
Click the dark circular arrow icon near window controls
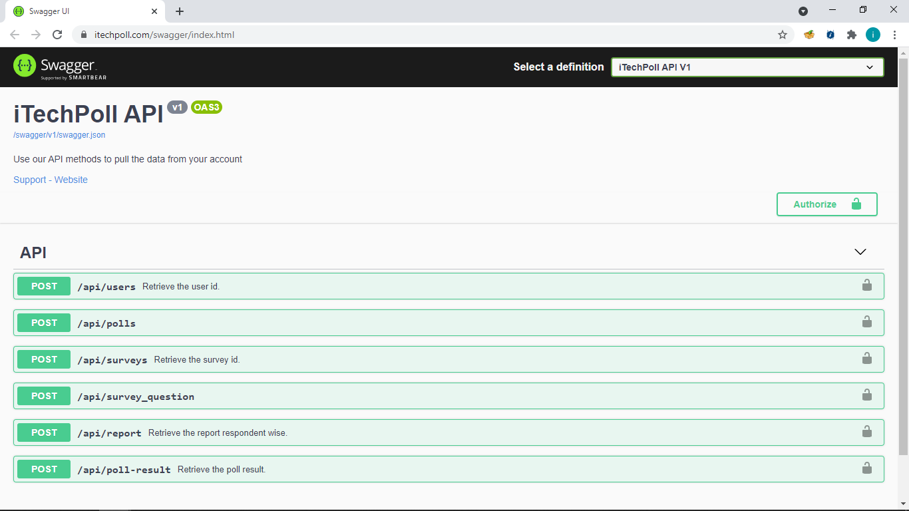[803, 11]
